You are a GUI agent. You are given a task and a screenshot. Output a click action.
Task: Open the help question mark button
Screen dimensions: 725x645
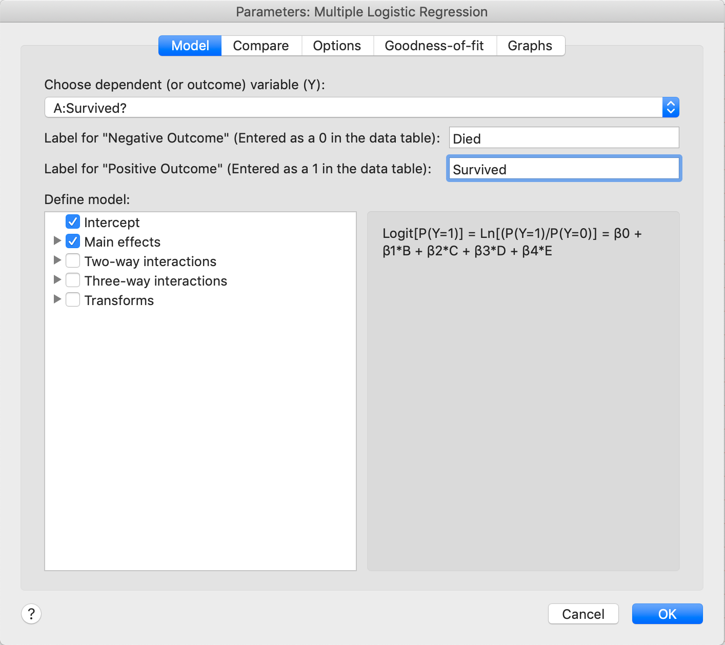(31, 614)
